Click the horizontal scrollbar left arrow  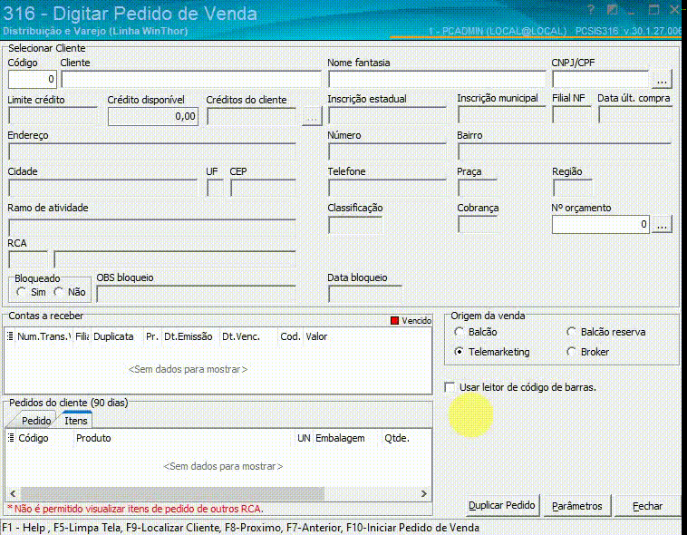pos(13,494)
